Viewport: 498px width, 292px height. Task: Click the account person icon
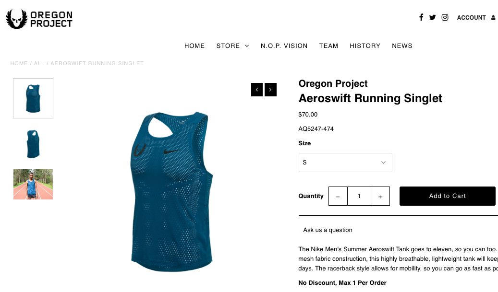[x=493, y=18]
